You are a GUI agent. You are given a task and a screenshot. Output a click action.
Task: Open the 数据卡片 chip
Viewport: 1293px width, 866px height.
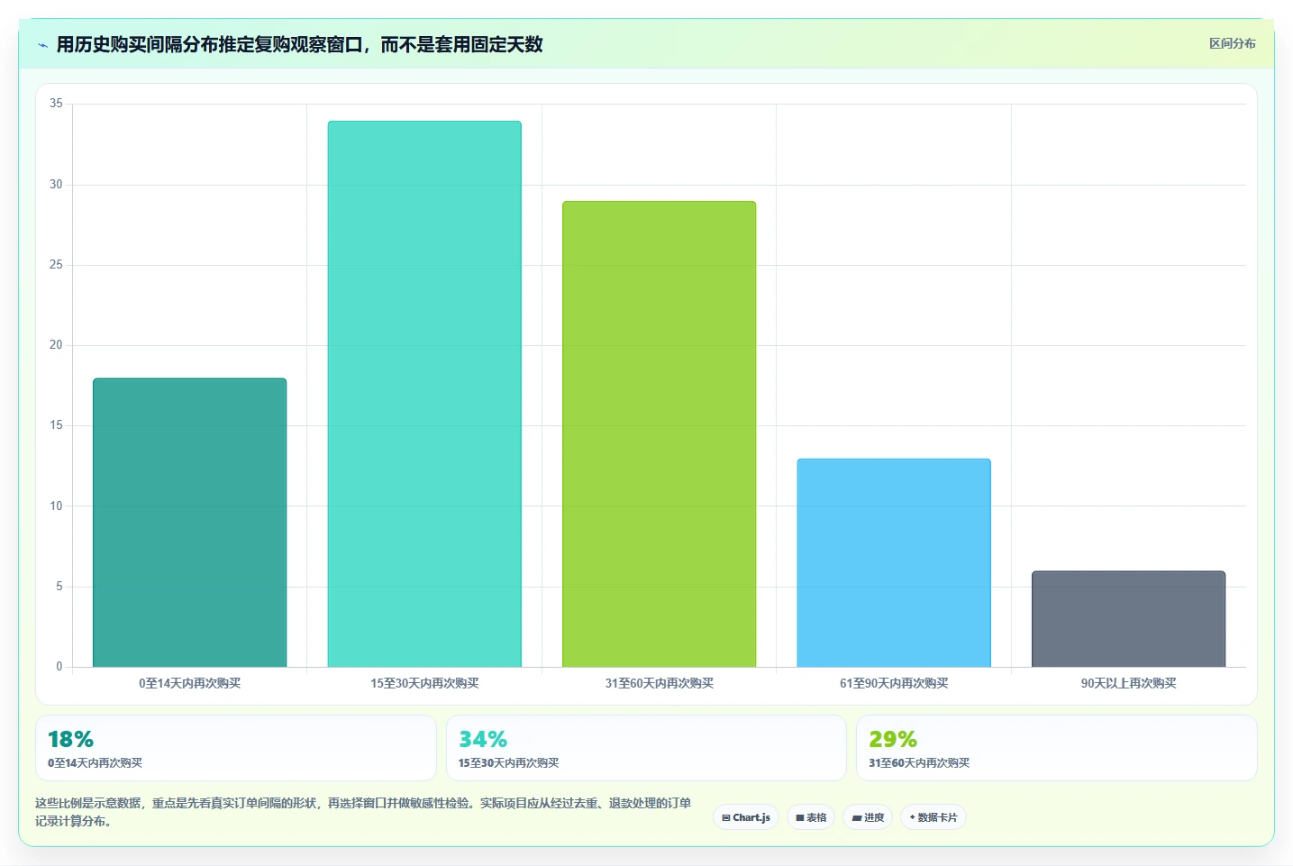[x=933, y=817]
